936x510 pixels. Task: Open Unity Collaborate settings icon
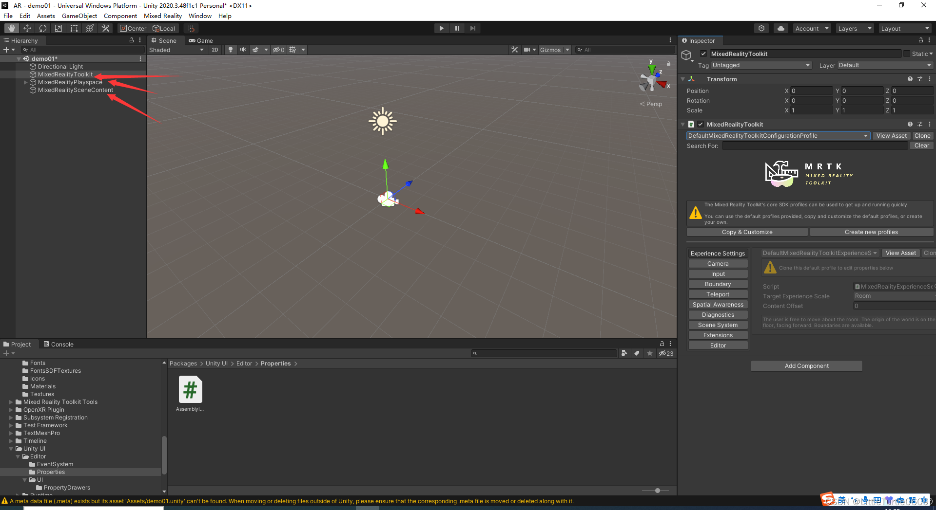coord(761,28)
